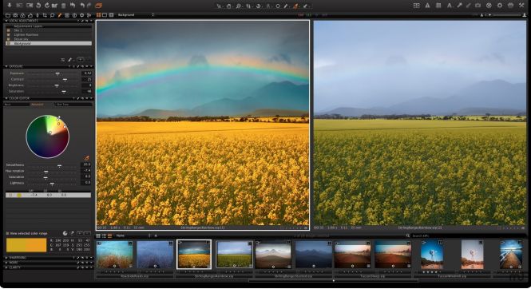Screen dimensions: 531x289
Task: Click the annotations A icon
Action: tap(449, 6)
